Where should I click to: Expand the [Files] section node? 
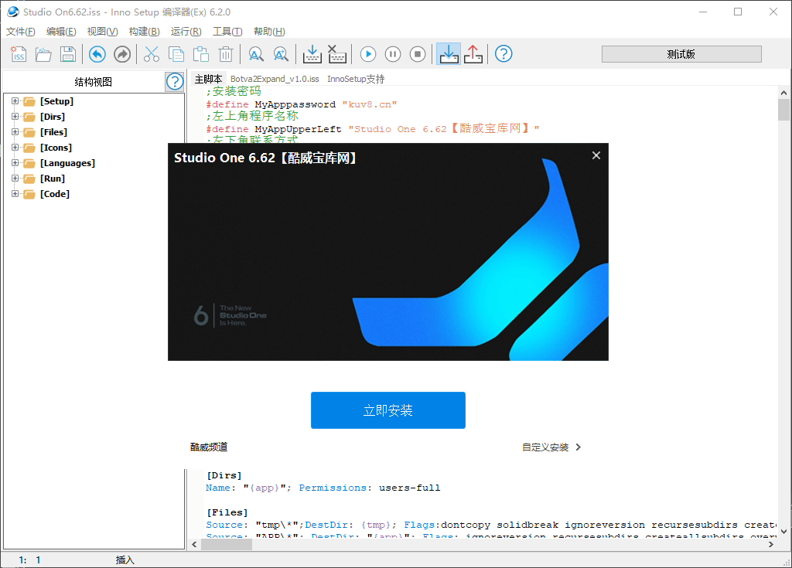pos(15,132)
